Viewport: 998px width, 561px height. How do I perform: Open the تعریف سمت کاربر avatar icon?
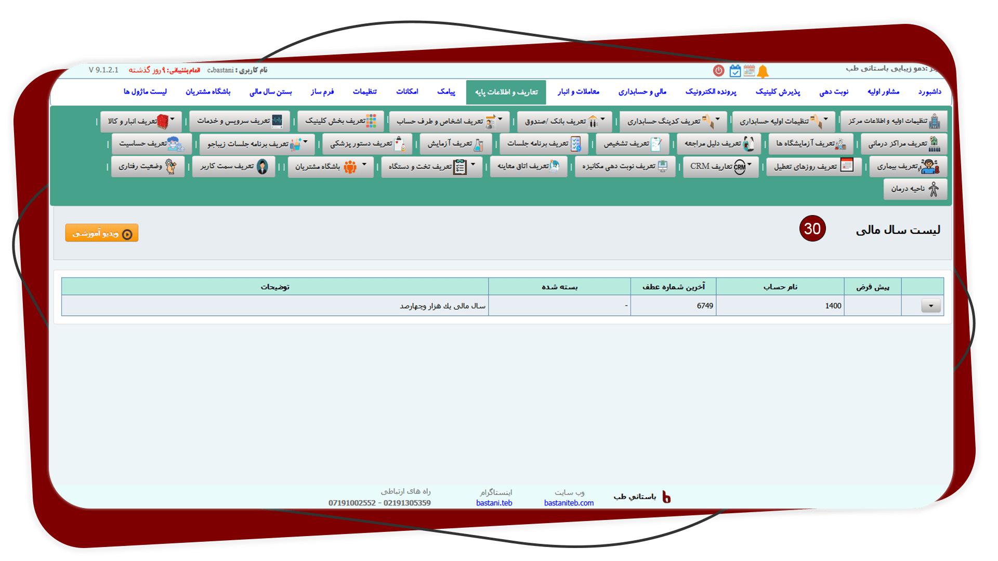pos(262,166)
